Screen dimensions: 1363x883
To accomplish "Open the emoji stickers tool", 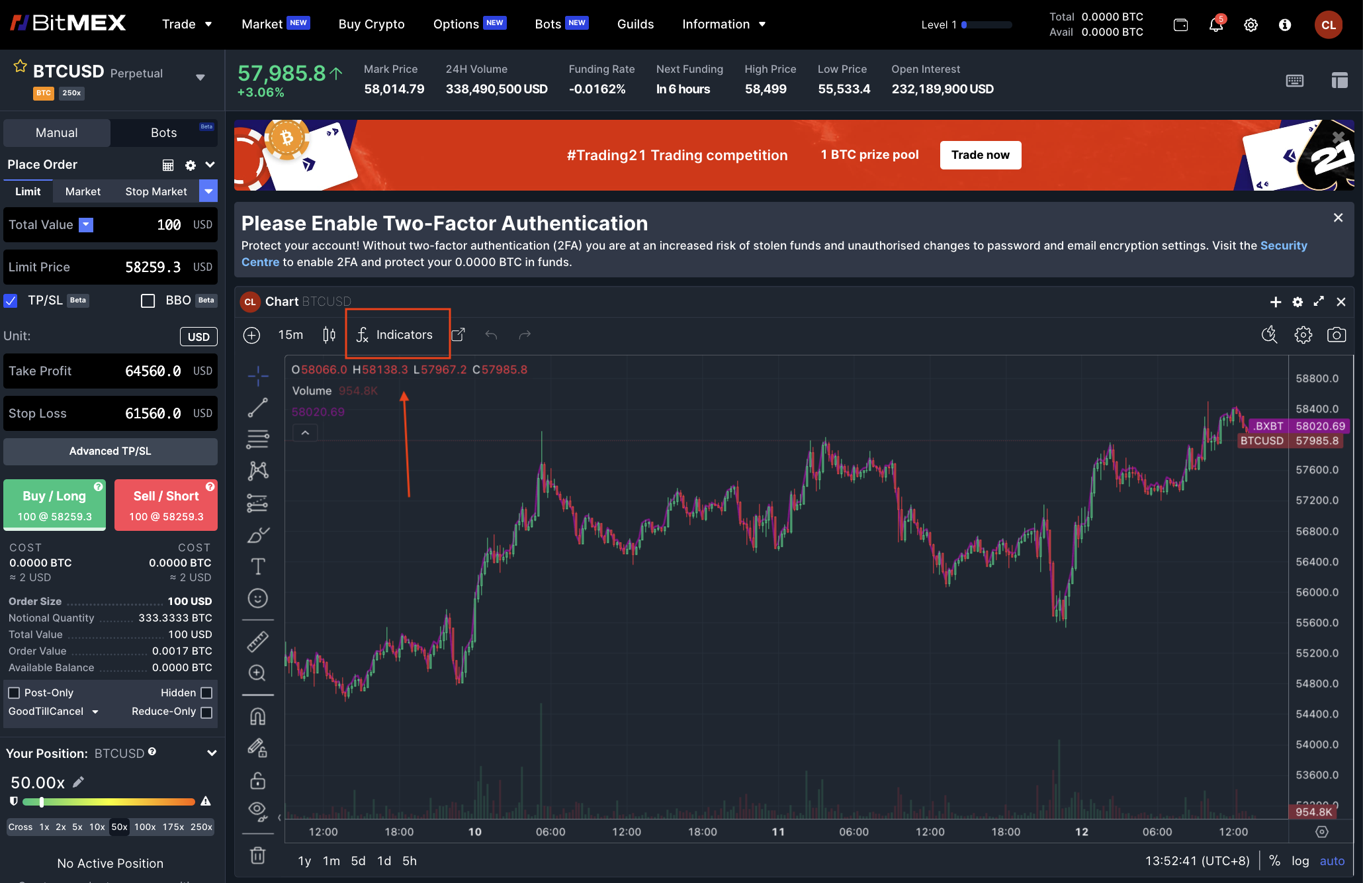I will (x=257, y=598).
